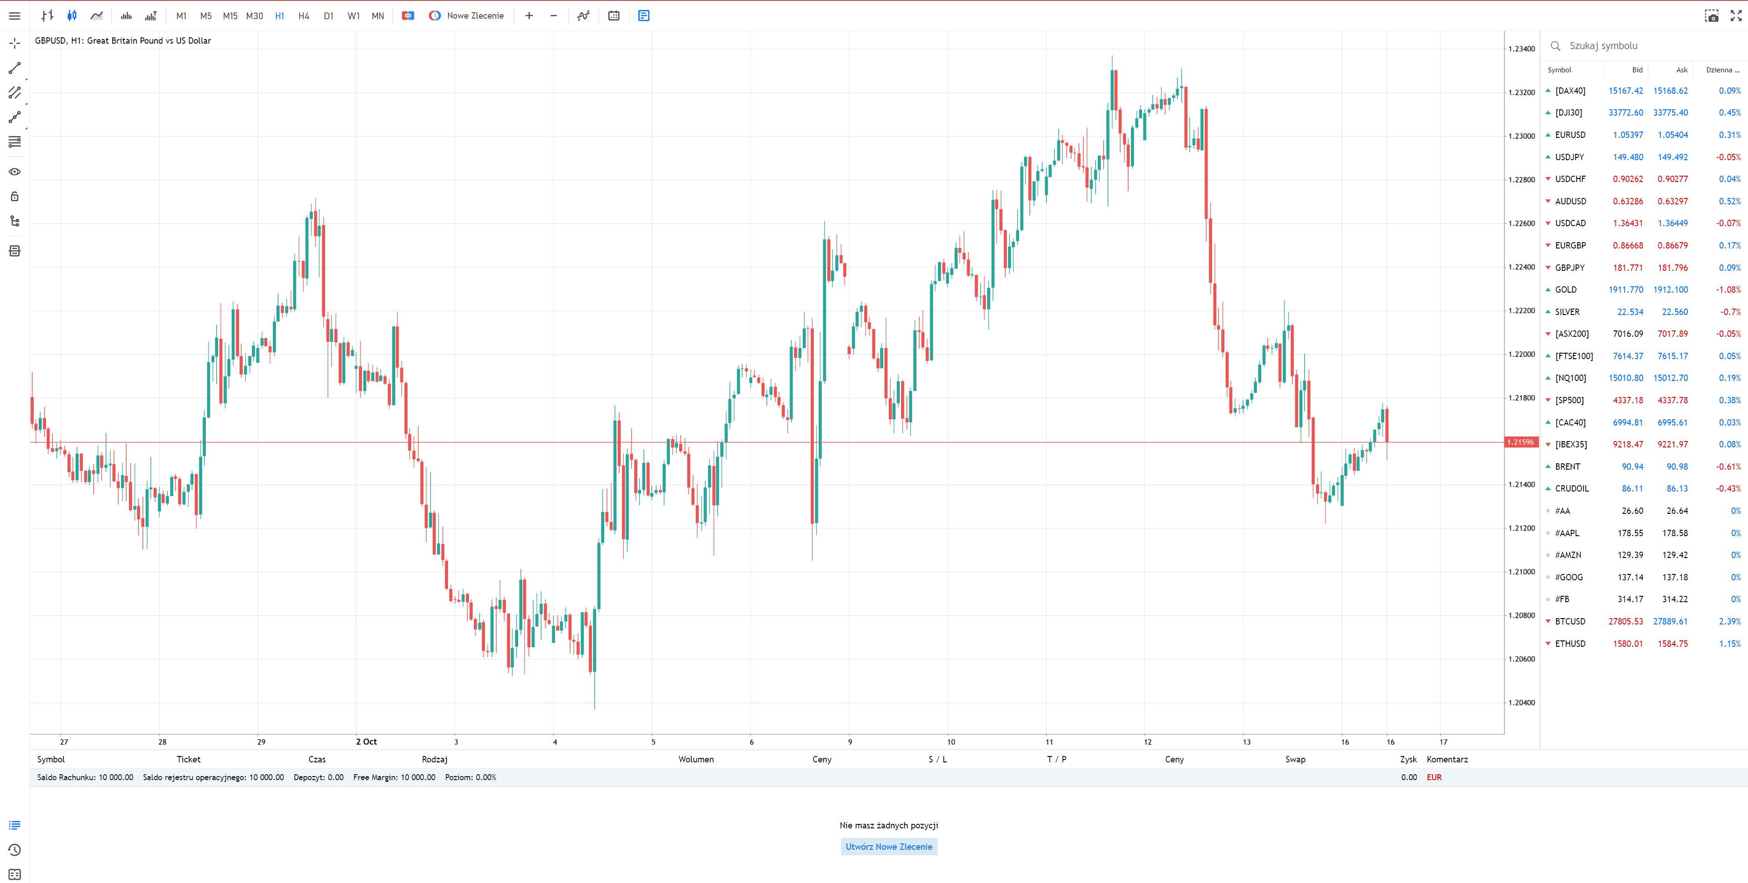Select BRENT symbol row
The image size is (1748, 883).
tap(1643, 467)
